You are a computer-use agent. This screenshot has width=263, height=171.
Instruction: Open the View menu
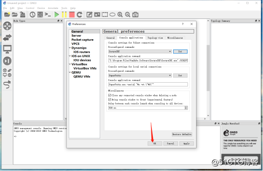click(x=20, y=8)
